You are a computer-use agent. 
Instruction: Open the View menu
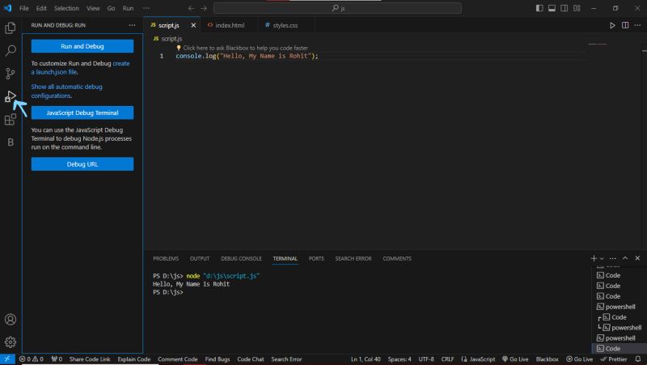tap(93, 8)
